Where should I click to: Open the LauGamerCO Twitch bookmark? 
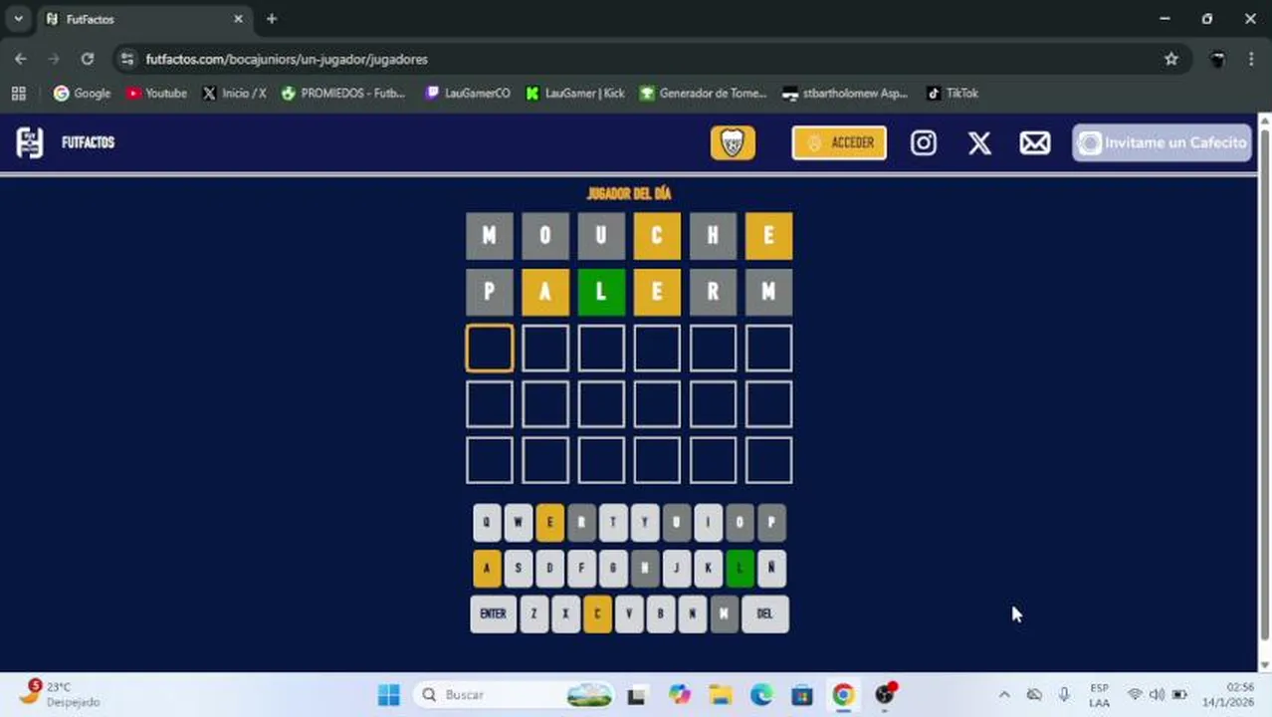[x=468, y=93]
